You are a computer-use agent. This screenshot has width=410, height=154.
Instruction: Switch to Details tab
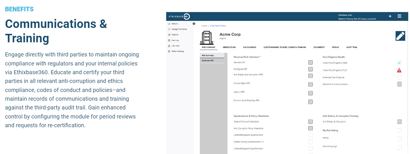(335, 47)
